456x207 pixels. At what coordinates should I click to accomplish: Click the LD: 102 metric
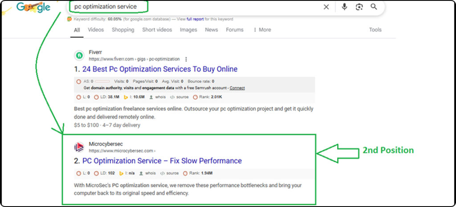(x=104, y=173)
